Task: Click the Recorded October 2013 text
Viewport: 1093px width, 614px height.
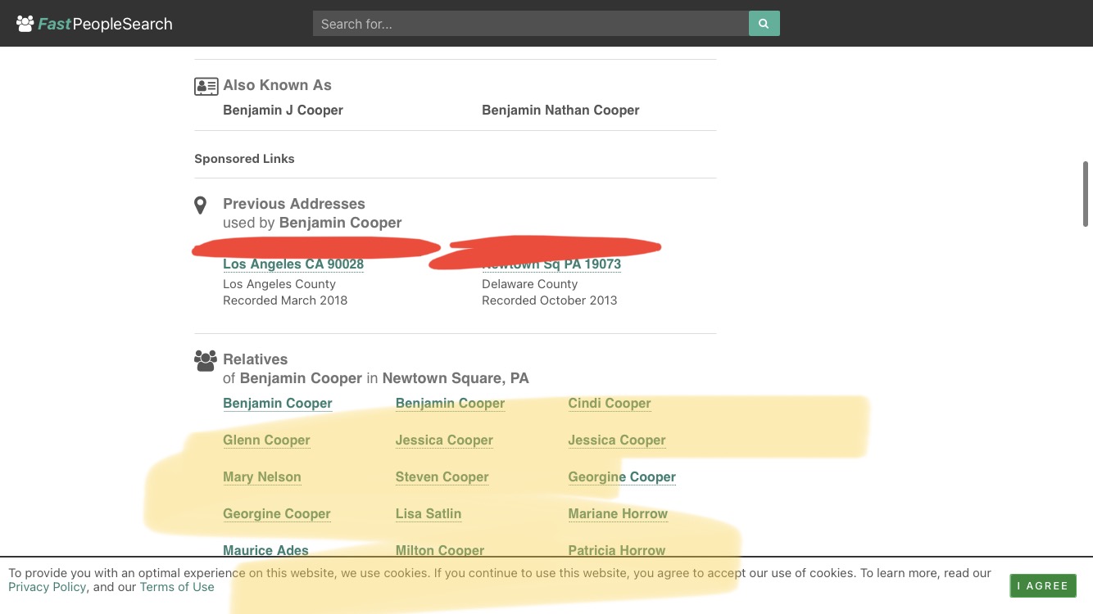Action: tap(550, 300)
